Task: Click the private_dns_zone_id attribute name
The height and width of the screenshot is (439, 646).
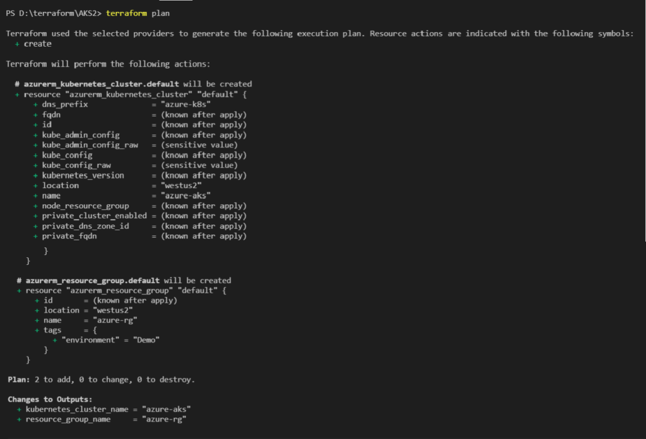Action: (x=85, y=226)
